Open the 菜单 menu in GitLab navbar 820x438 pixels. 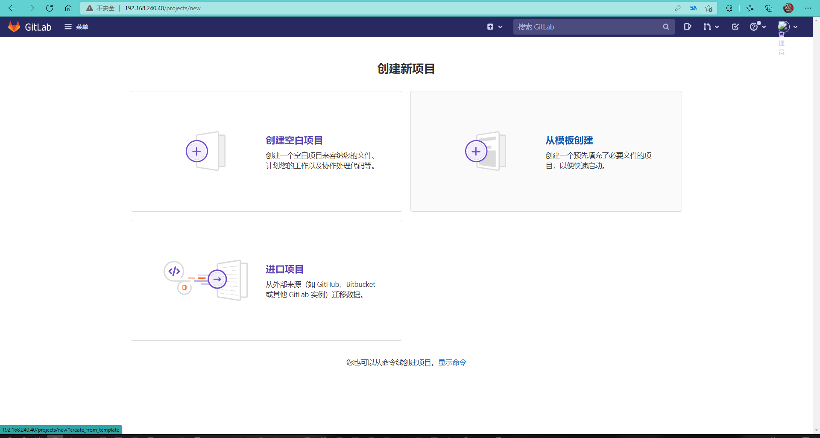click(77, 26)
